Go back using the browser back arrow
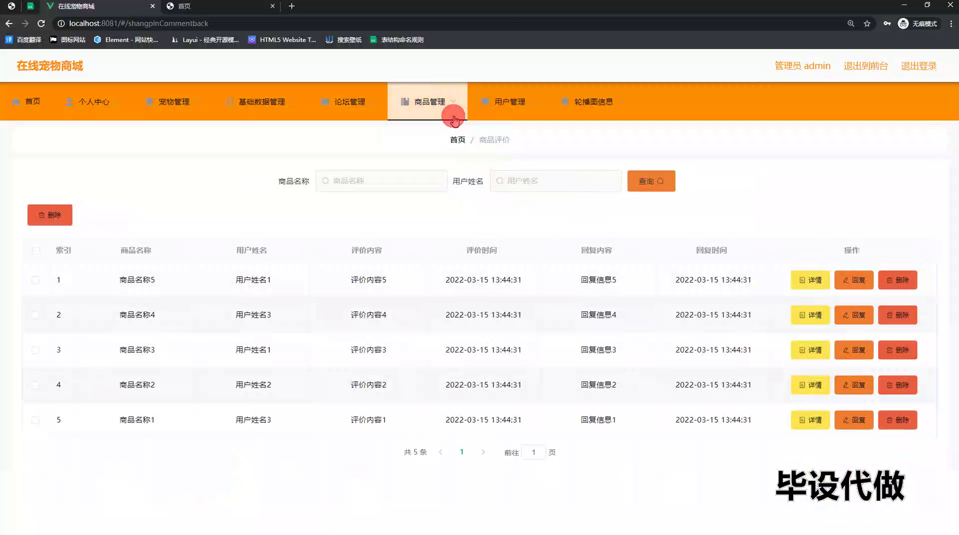Screen dimensions: 959x535 pyautogui.click(x=9, y=23)
